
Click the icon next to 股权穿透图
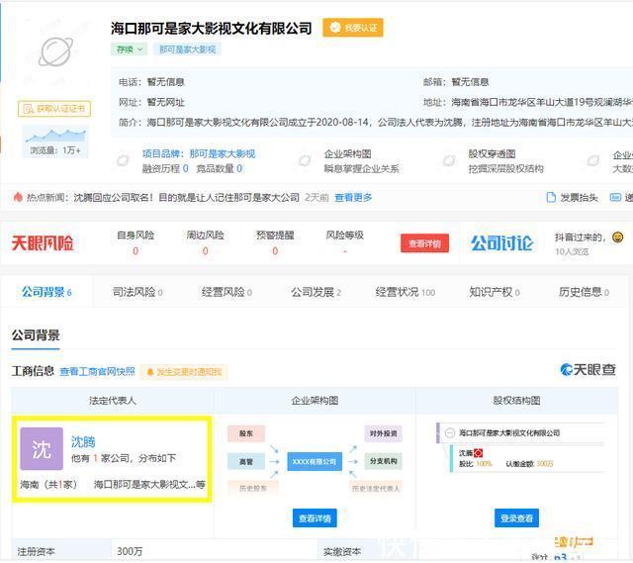pos(448,160)
